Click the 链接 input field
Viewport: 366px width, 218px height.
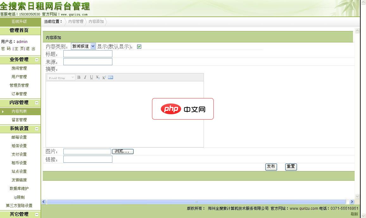tap(88, 159)
